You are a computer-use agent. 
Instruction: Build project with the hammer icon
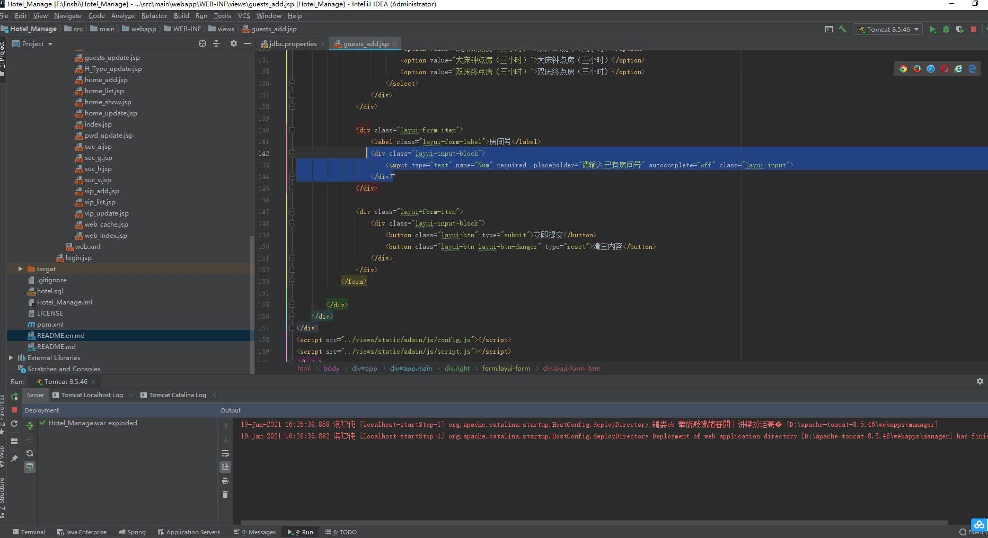tap(842, 29)
